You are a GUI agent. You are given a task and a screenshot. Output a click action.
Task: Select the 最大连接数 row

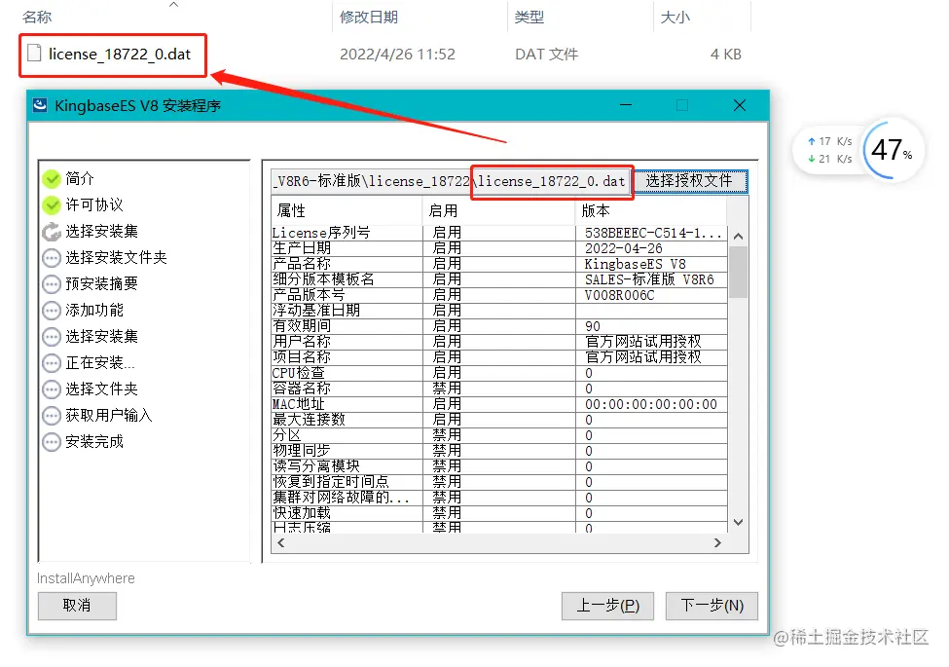(x=499, y=420)
